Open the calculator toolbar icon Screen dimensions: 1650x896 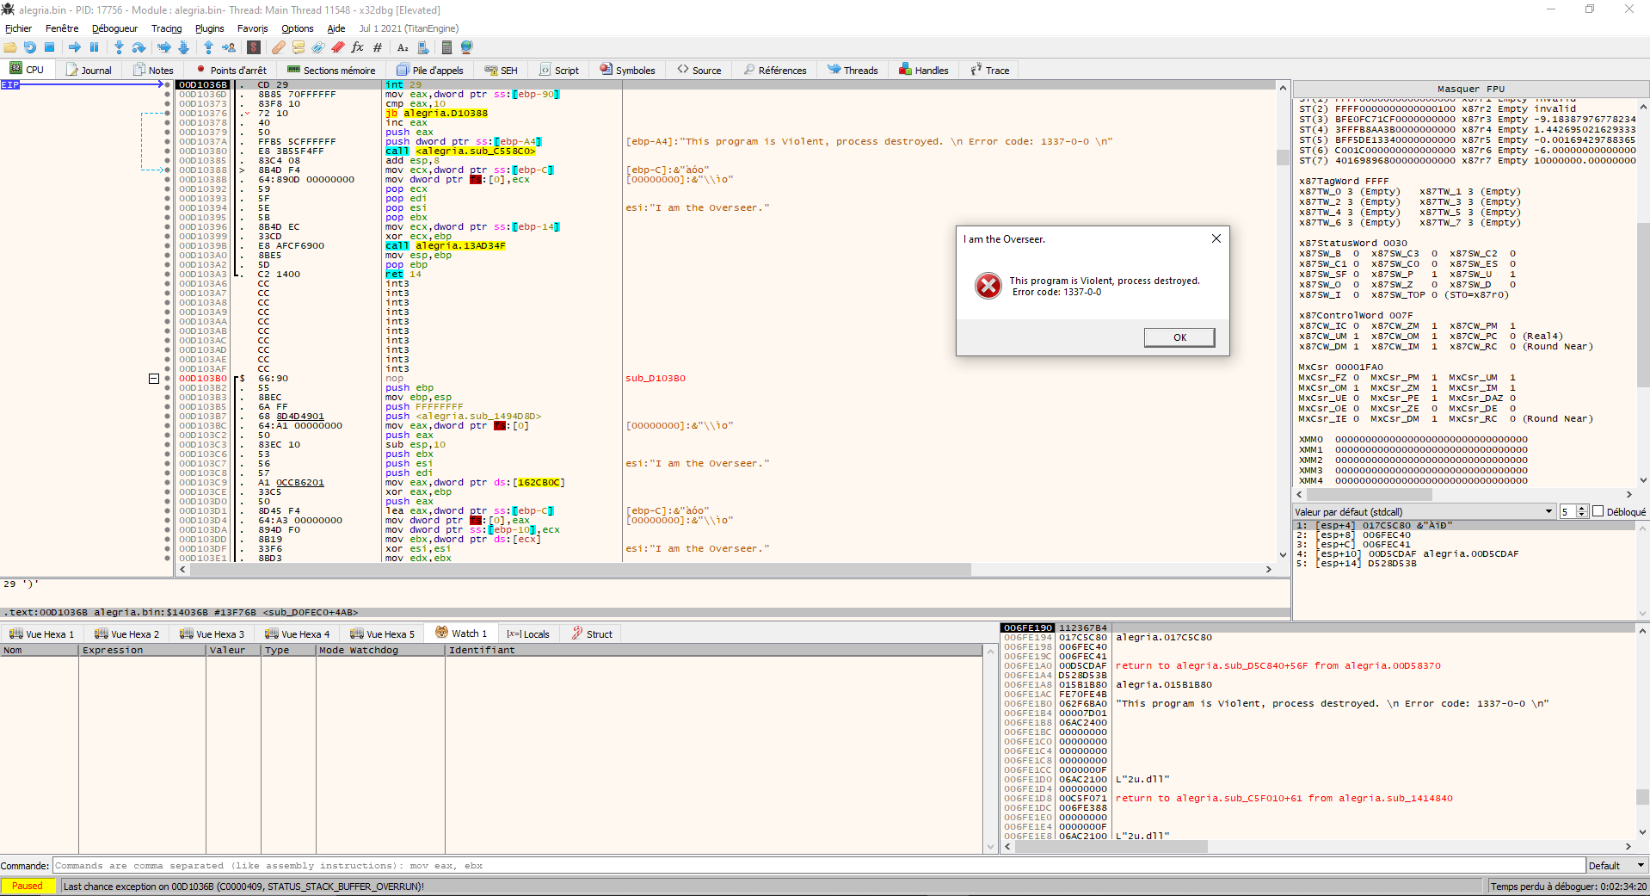[446, 47]
